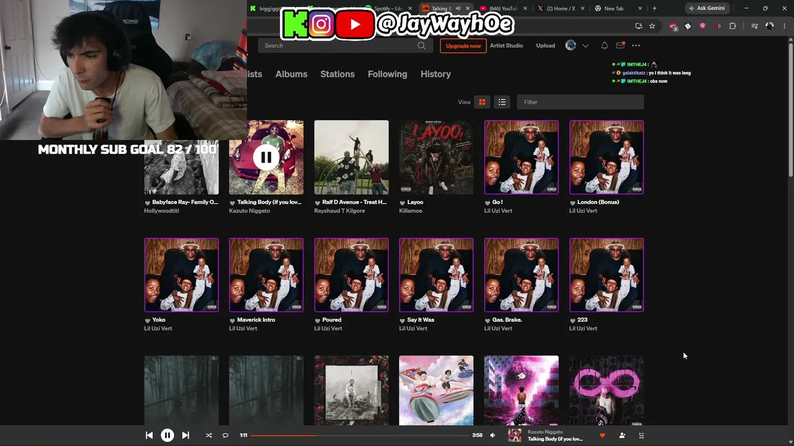Click the pause overlay on Talking Body cover
This screenshot has height=446, width=794.
coord(266,157)
